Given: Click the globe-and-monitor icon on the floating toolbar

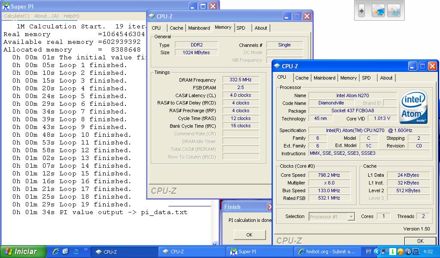Looking at the screenshot, I should (x=378, y=11).
